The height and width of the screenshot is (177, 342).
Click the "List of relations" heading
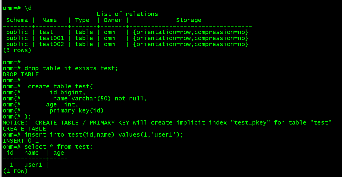127,14
